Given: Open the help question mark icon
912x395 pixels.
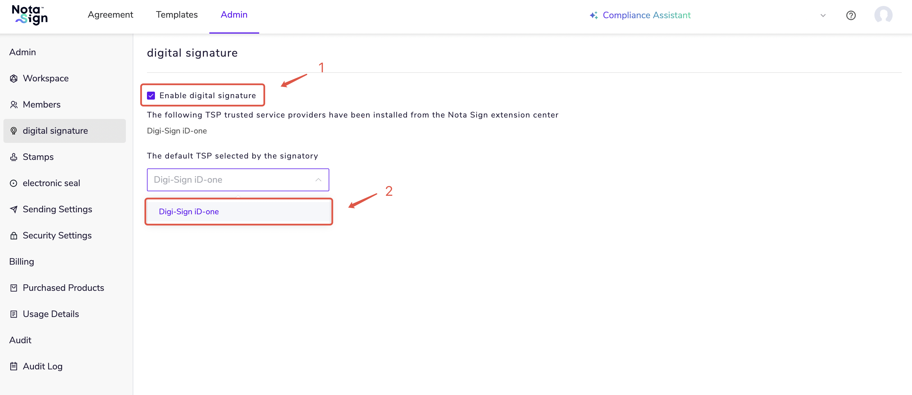Looking at the screenshot, I should coord(851,15).
